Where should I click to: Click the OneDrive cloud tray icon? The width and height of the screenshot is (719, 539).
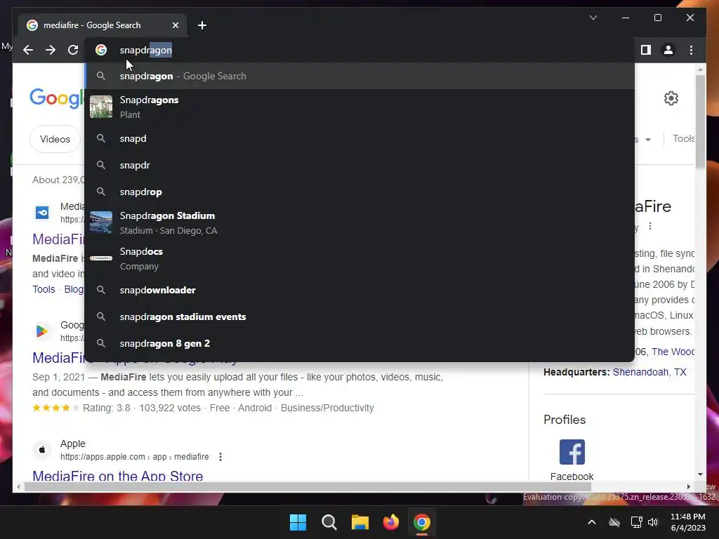pyautogui.click(x=614, y=522)
